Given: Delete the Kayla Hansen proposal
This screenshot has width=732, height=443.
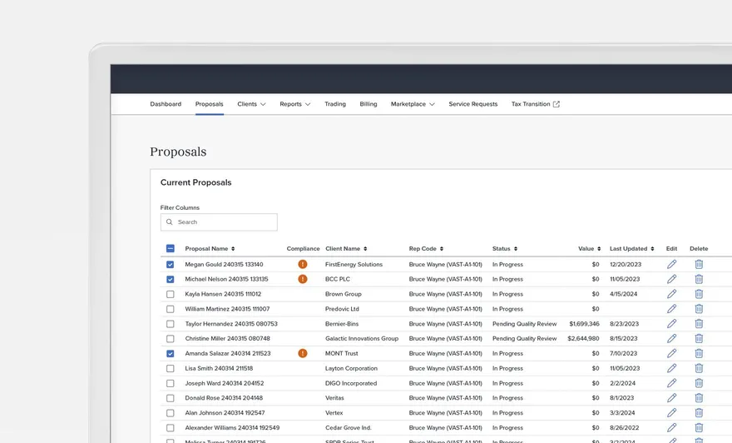Looking at the screenshot, I should (699, 295).
